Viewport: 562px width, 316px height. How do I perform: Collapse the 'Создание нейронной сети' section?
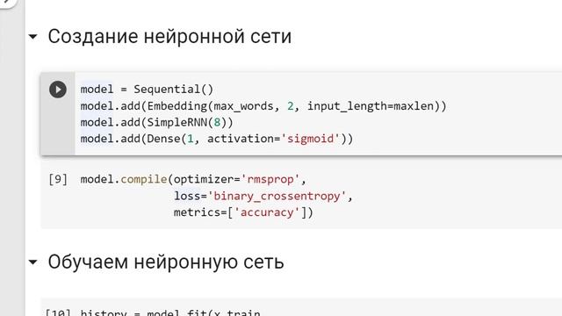[33, 37]
